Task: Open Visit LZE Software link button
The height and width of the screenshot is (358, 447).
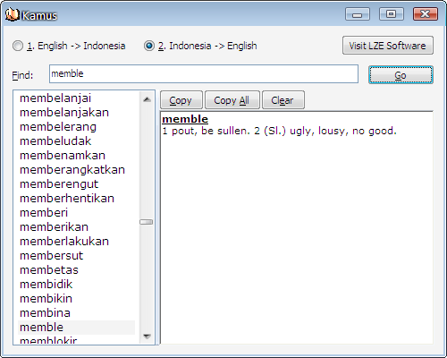Action: tap(388, 46)
